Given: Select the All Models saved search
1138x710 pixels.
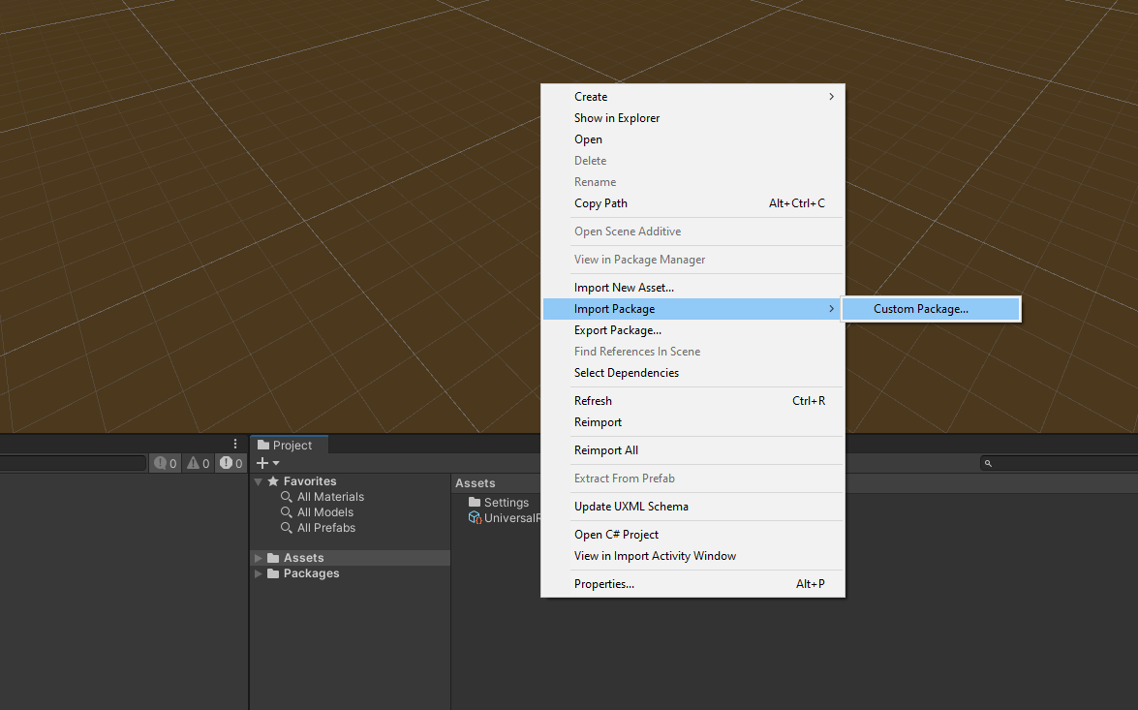Looking at the screenshot, I should point(324,512).
